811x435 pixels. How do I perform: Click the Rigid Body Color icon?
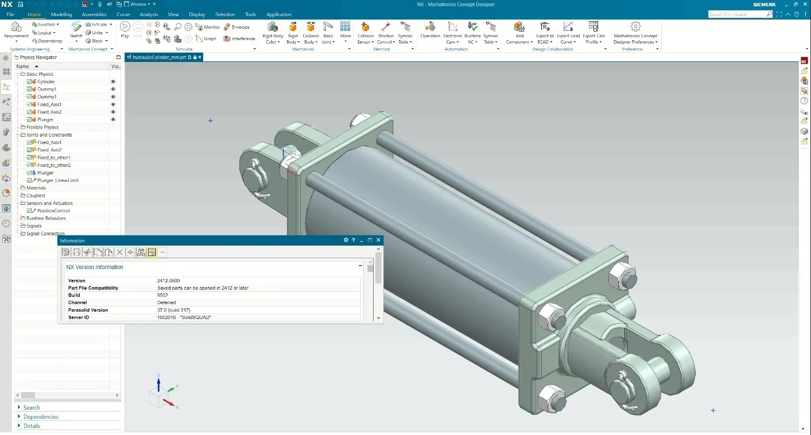pyautogui.click(x=273, y=27)
